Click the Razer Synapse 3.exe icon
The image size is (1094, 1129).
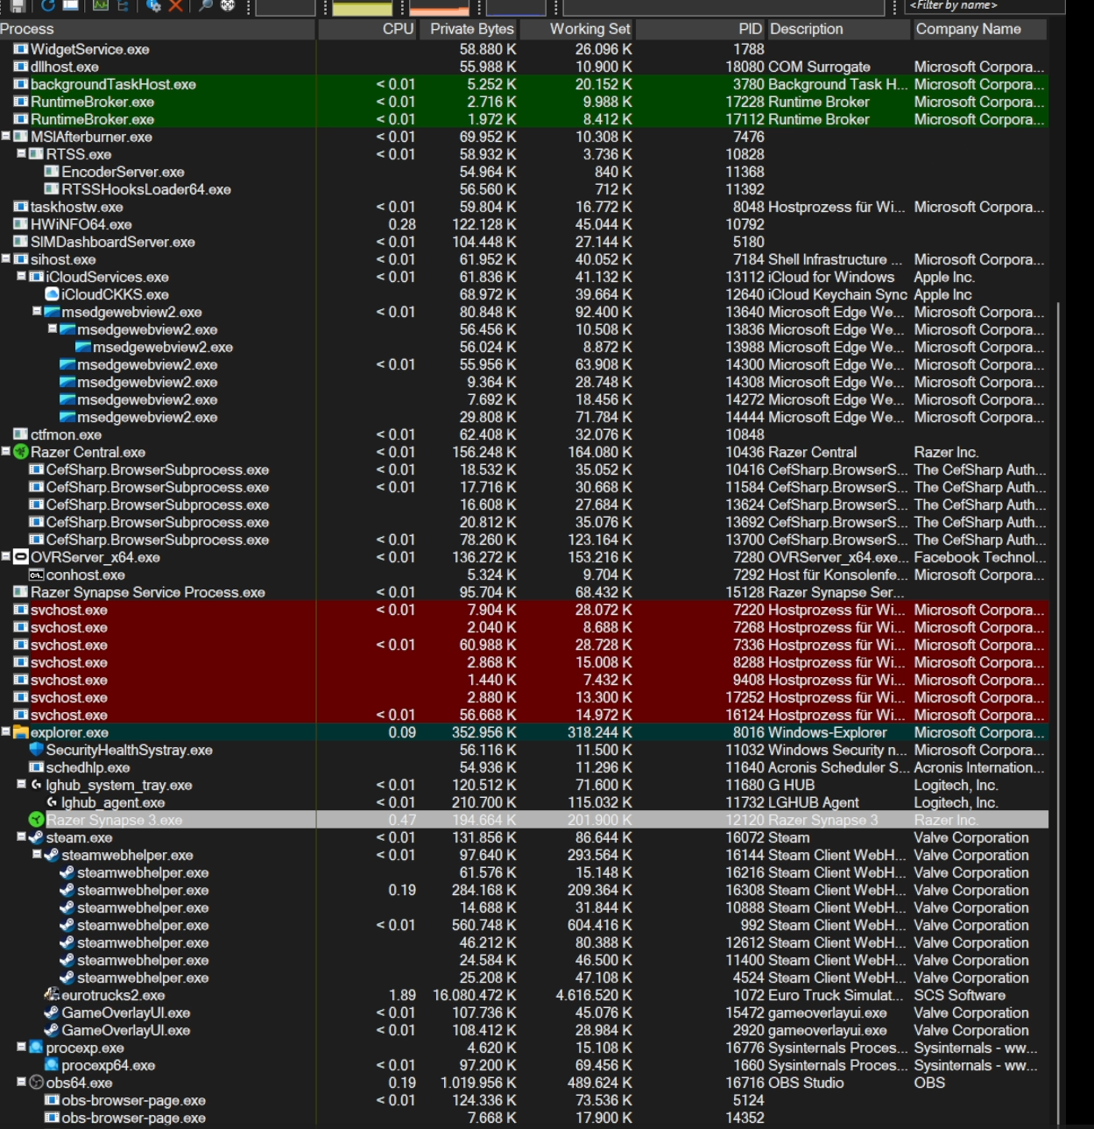click(x=36, y=820)
